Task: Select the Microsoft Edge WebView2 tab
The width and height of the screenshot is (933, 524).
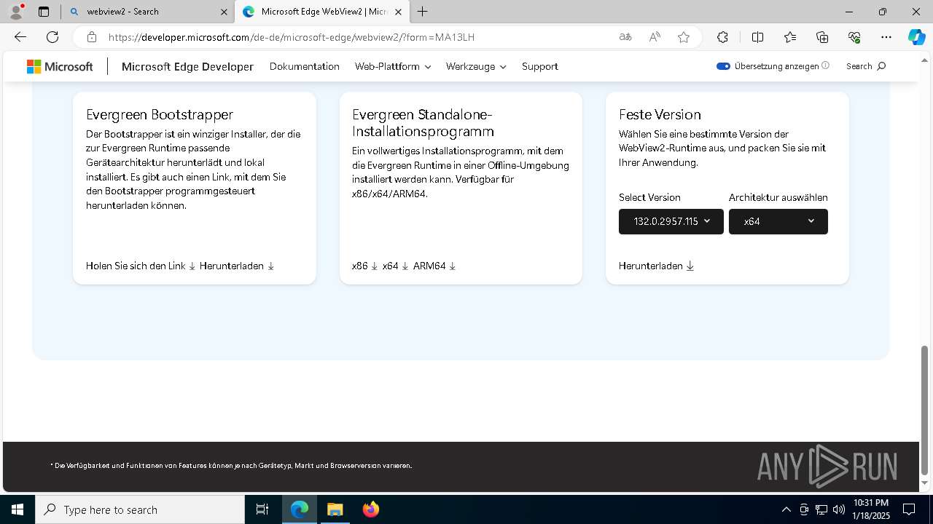Action: 324,12
